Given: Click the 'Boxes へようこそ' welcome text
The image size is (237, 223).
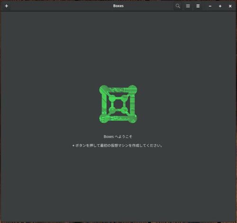Looking at the screenshot, I should click(x=118, y=136).
